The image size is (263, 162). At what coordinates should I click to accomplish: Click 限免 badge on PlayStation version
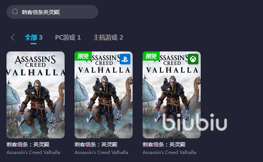[83, 56]
